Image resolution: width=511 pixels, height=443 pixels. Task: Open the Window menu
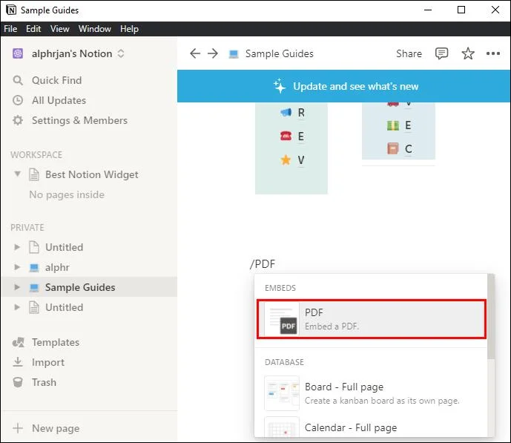click(94, 29)
